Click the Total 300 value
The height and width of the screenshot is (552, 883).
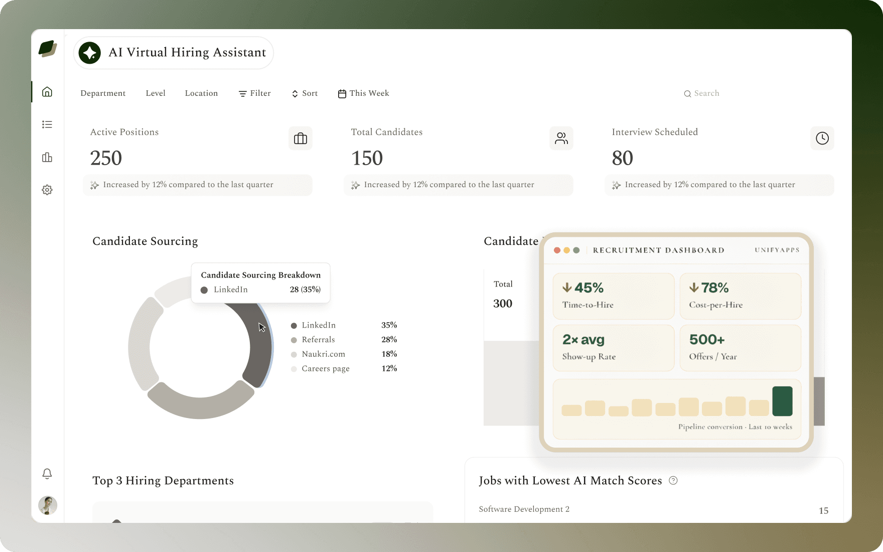click(x=503, y=304)
